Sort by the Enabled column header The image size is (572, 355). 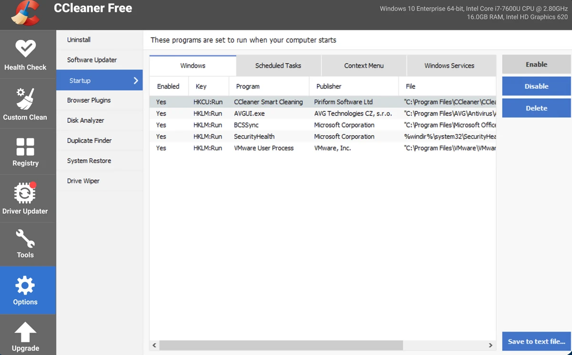tap(169, 86)
